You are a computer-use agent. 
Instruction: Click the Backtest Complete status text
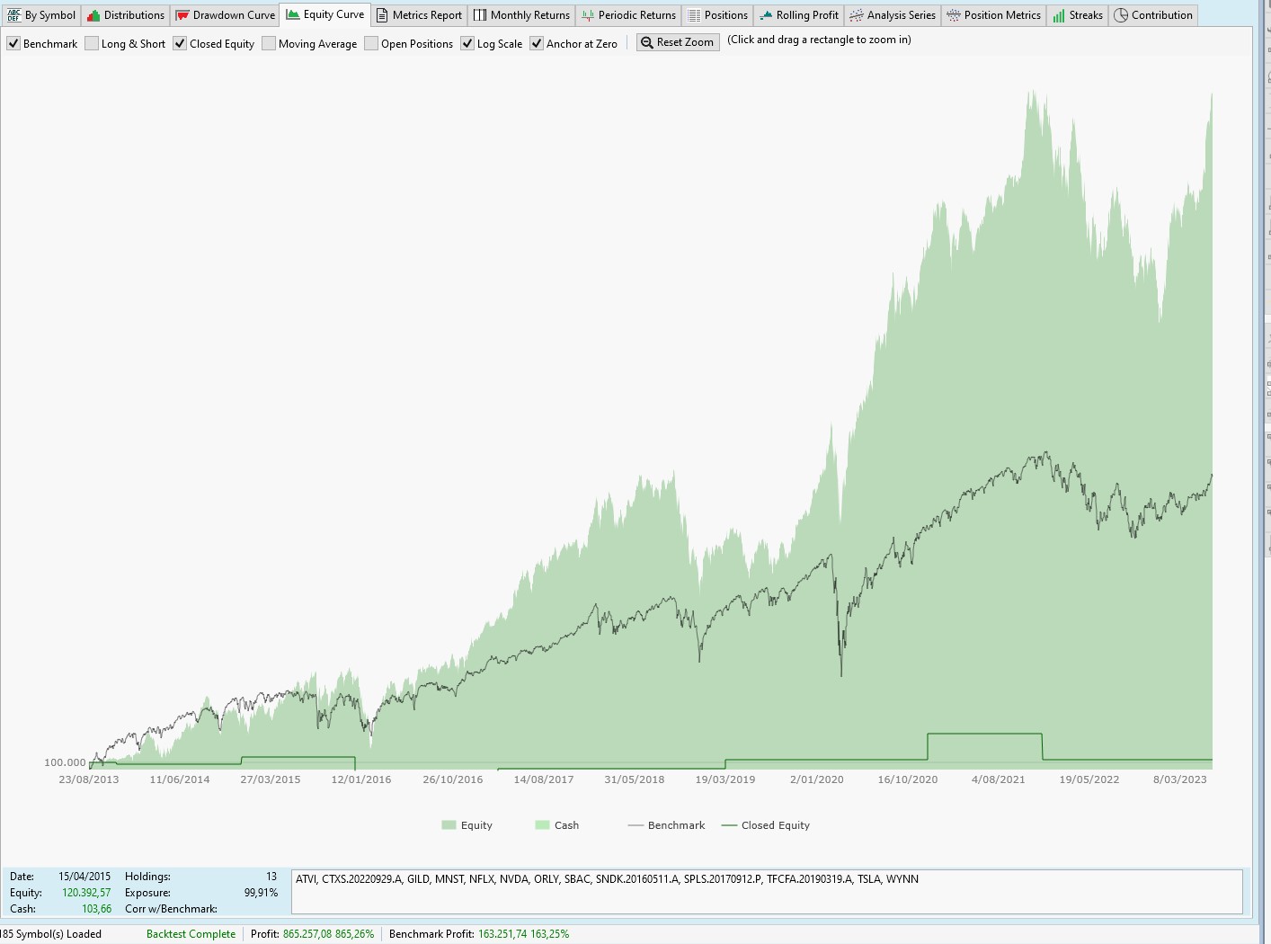coord(191,934)
